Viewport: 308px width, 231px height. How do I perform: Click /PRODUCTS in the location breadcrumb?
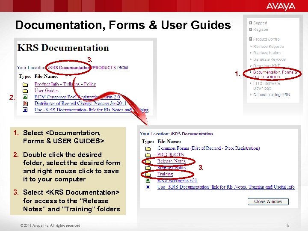click(104, 68)
